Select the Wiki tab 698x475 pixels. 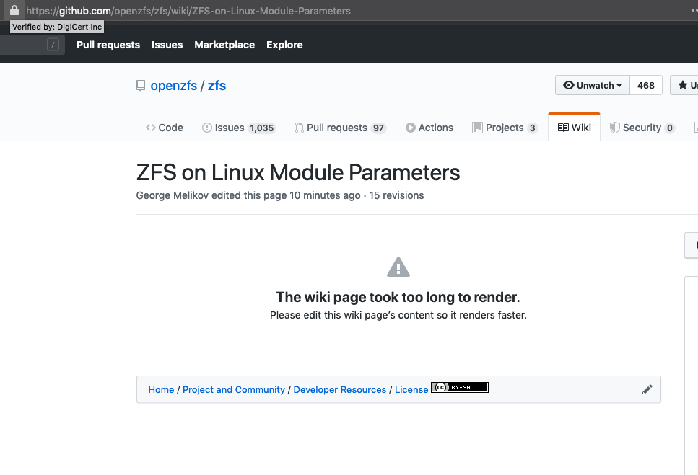click(575, 128)
